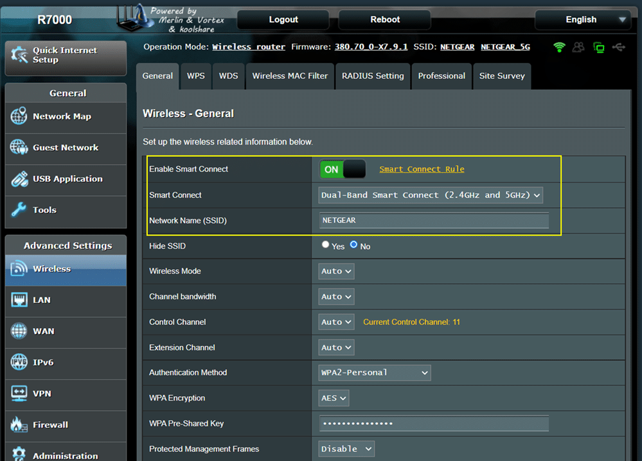Open the Smart Connect band dropdown
The height and width of the screenshot is (461, 642).
tap(431, 195)
